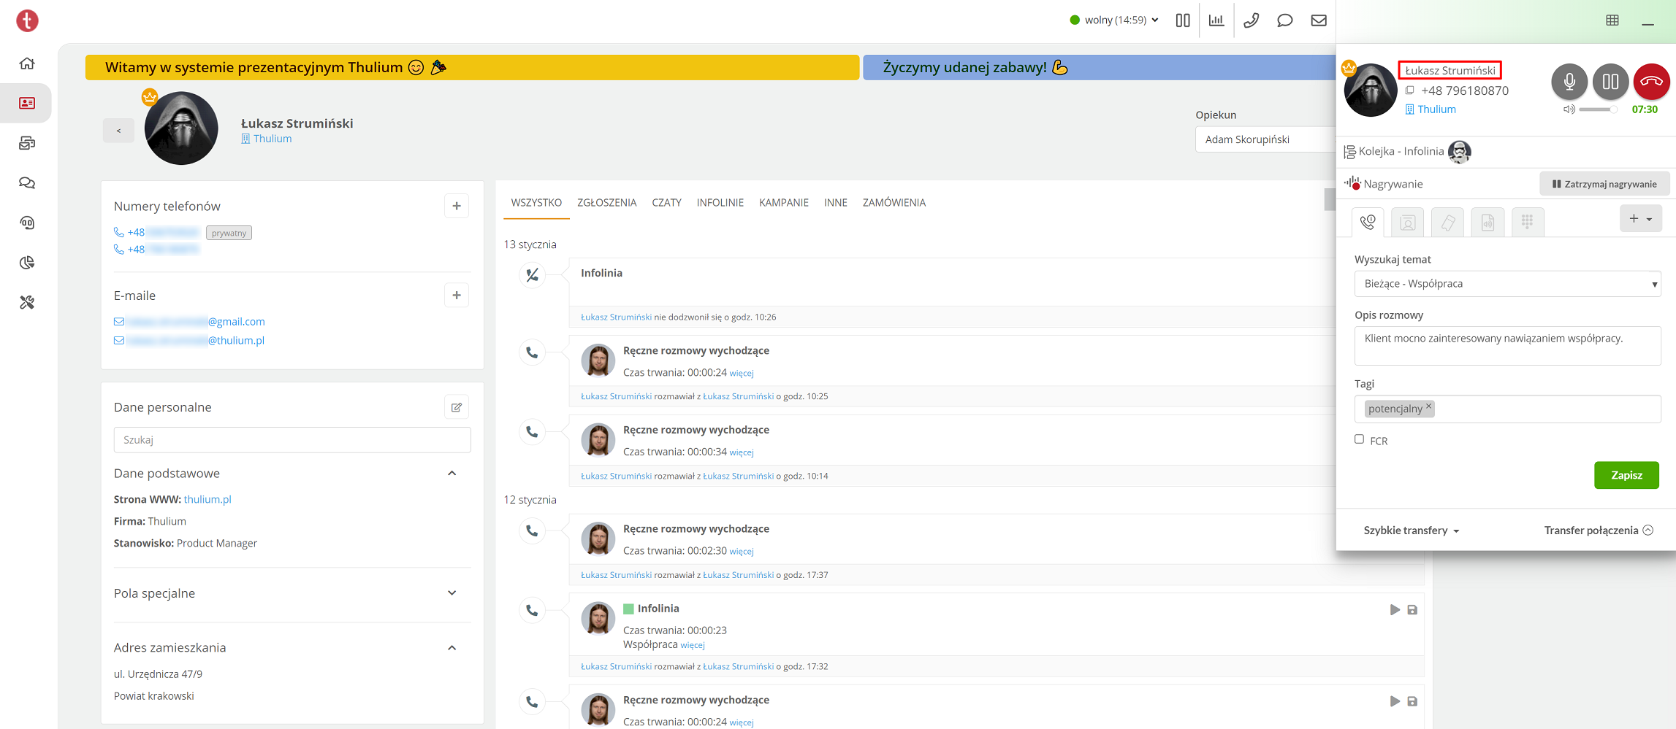Click the add e-mail plus button

(x=457, y=296)
